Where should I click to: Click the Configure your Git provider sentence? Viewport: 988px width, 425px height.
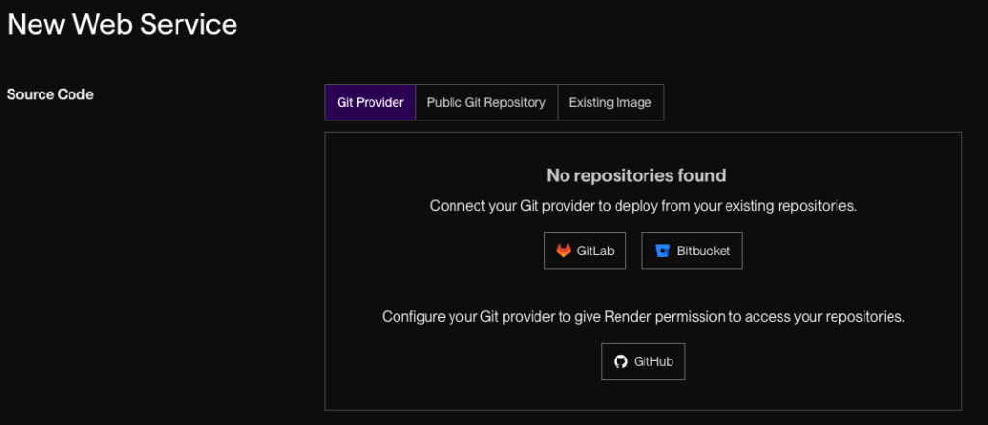click(x=643, y=316)
